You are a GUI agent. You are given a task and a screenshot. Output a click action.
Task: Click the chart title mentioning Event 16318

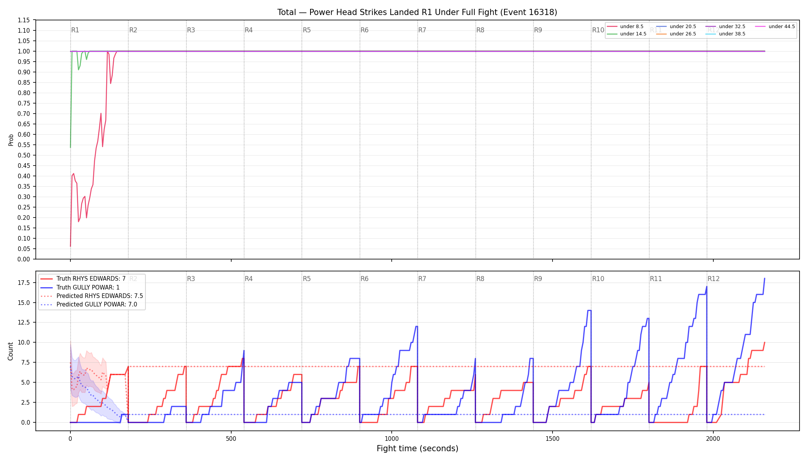point(417,12)
